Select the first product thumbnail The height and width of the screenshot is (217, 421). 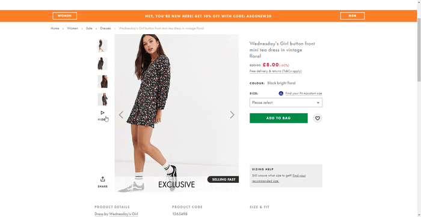(103, 46)
